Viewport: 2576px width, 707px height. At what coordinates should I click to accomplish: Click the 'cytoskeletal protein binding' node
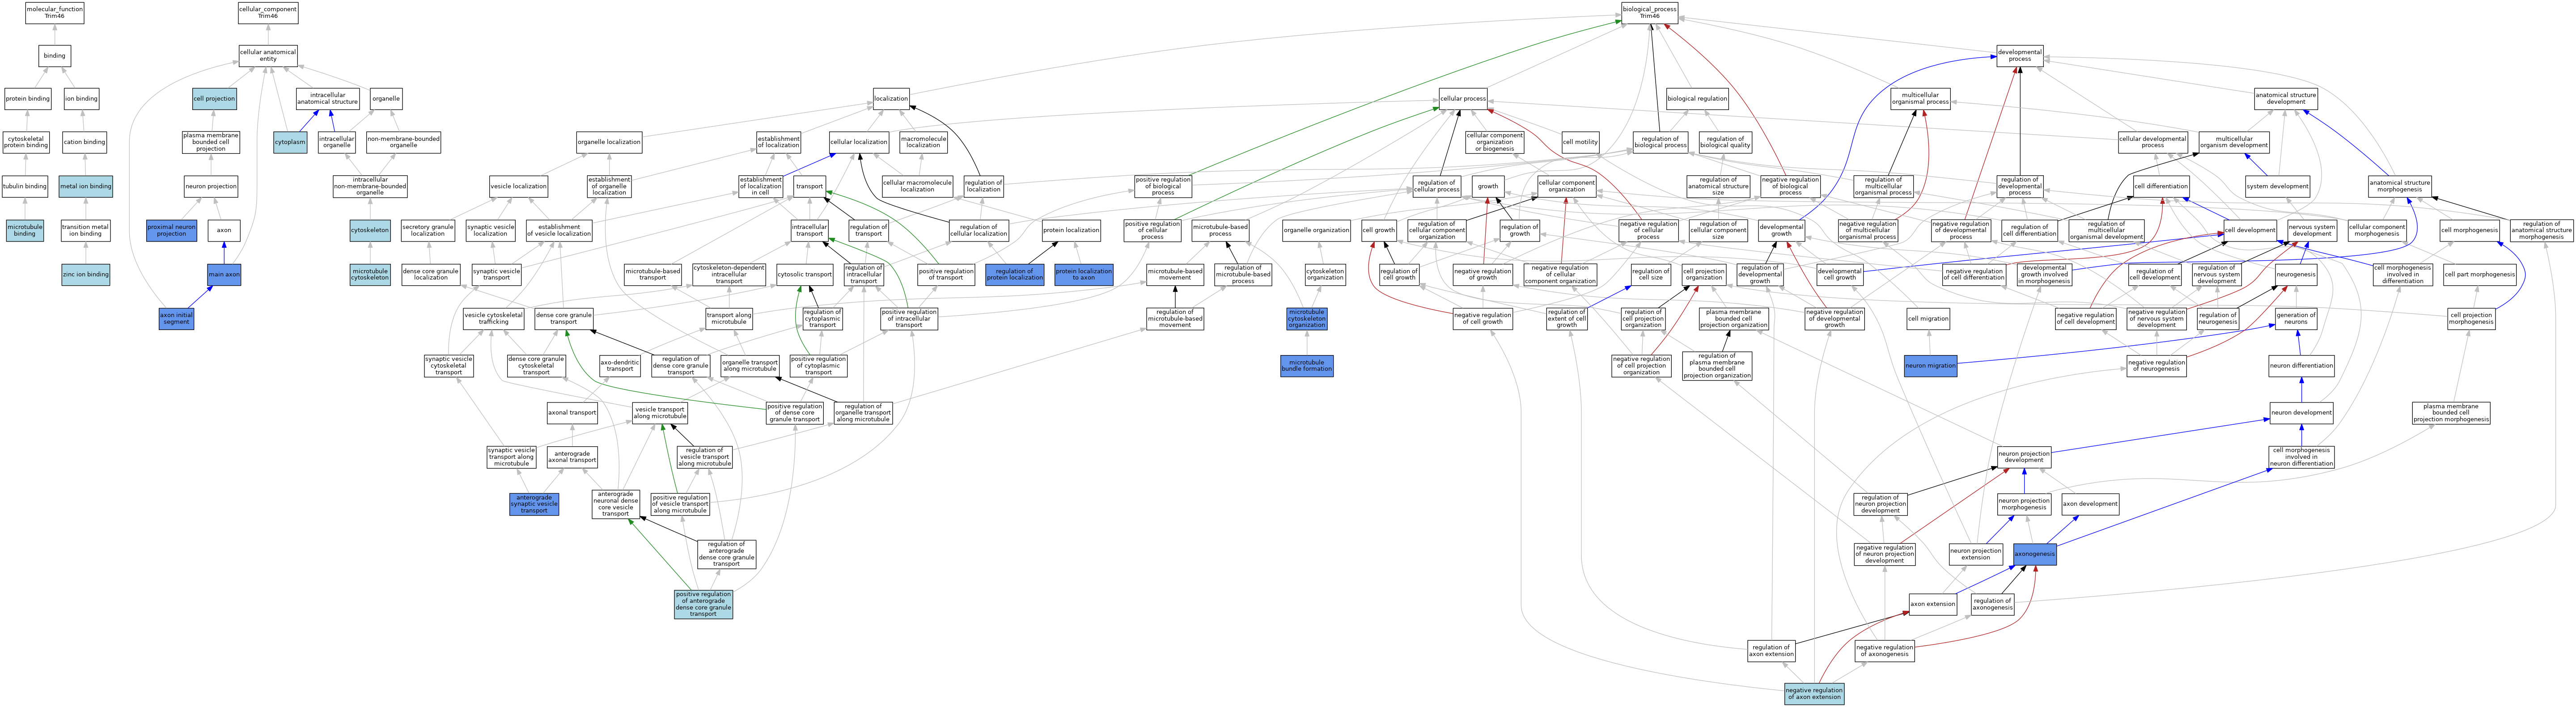pyautogui.click(x=25, y=142)
